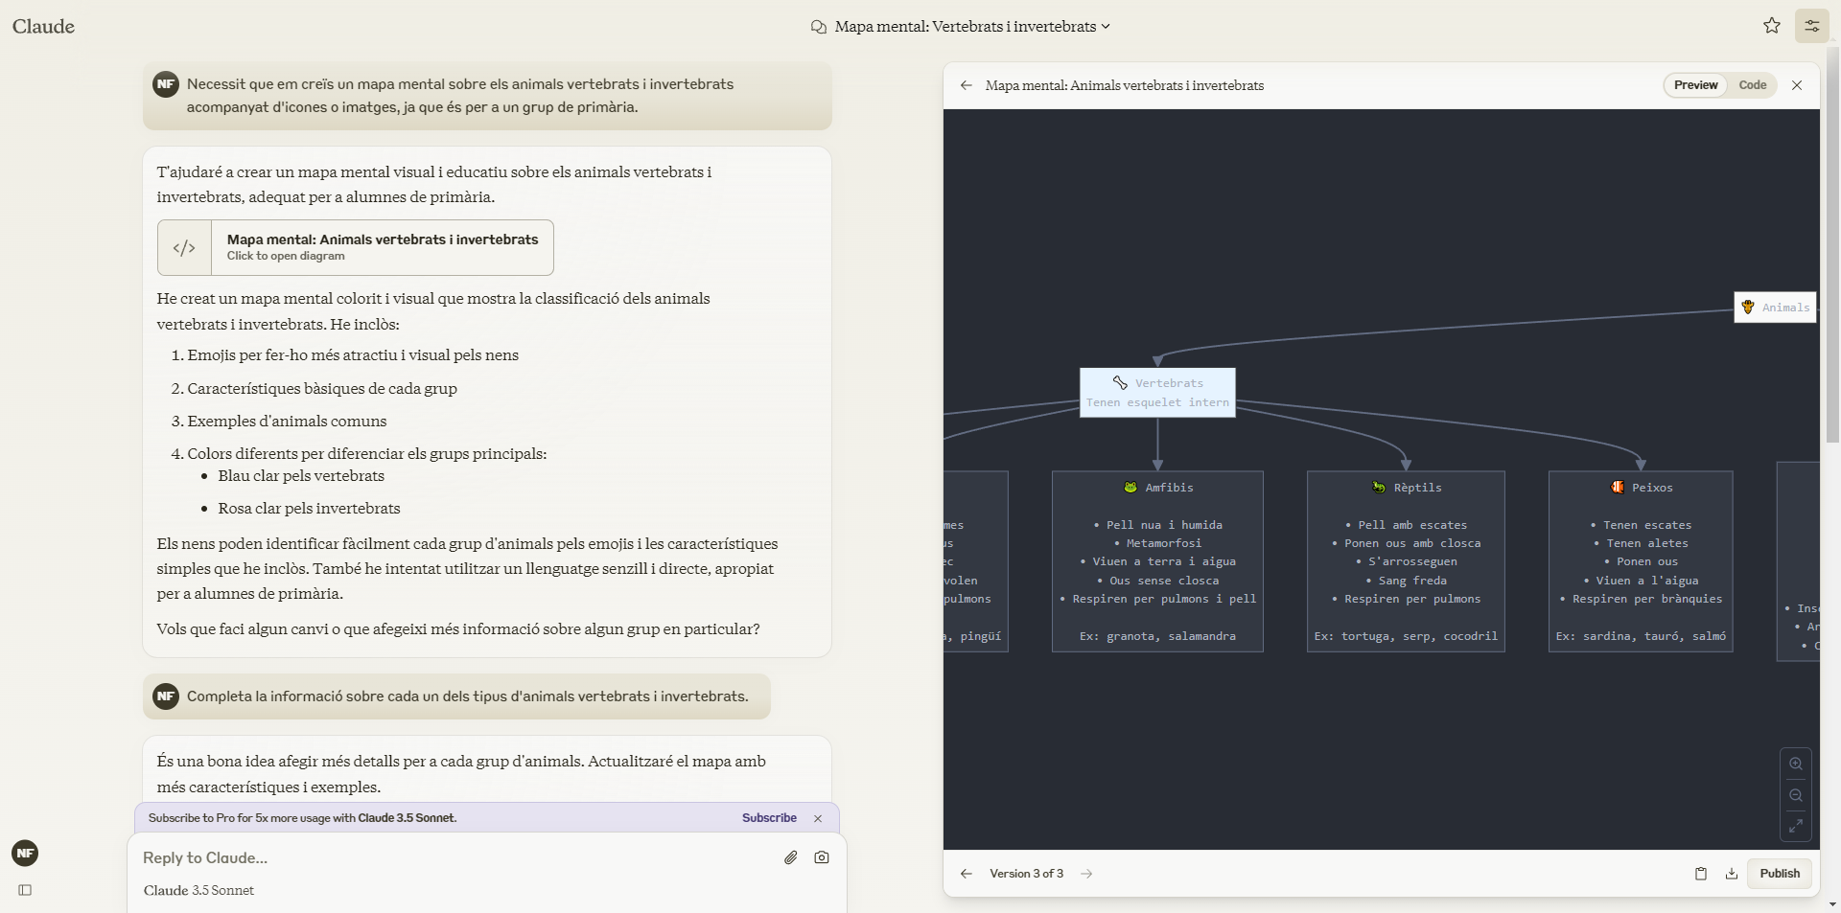Star this conversation

point(1771,26)
